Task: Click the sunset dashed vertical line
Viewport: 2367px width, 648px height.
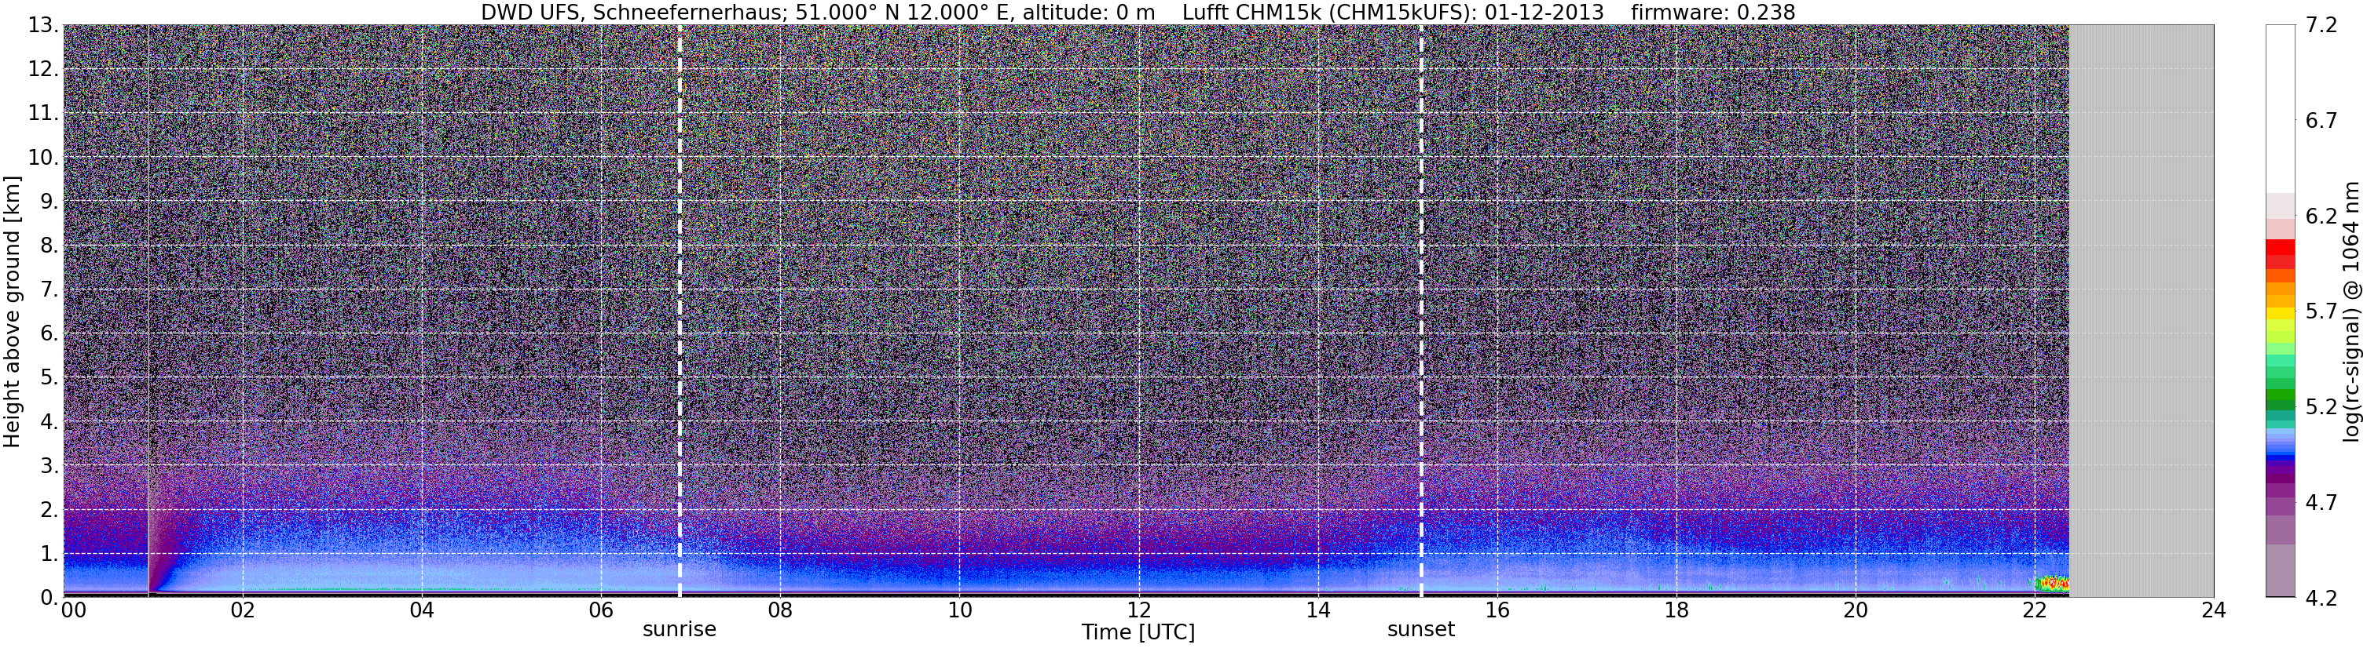Action: coord(1420,311)
